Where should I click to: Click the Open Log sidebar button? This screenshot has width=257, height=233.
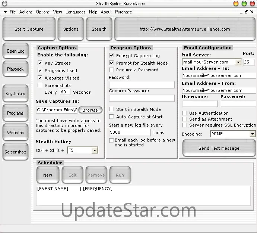(16, 51)
